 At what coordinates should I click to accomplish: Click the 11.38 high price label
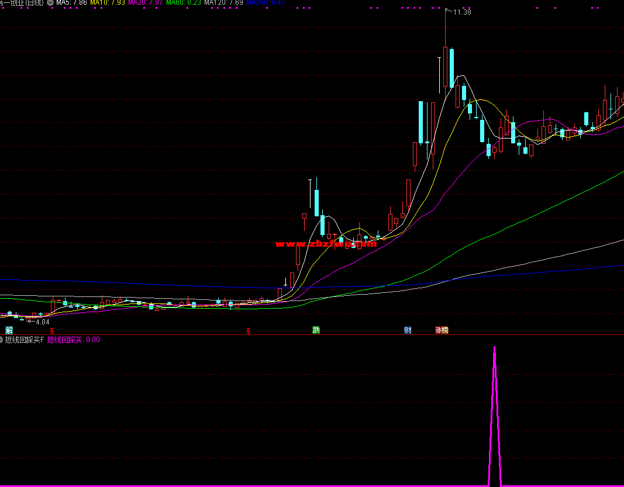[x=462, y=12]
